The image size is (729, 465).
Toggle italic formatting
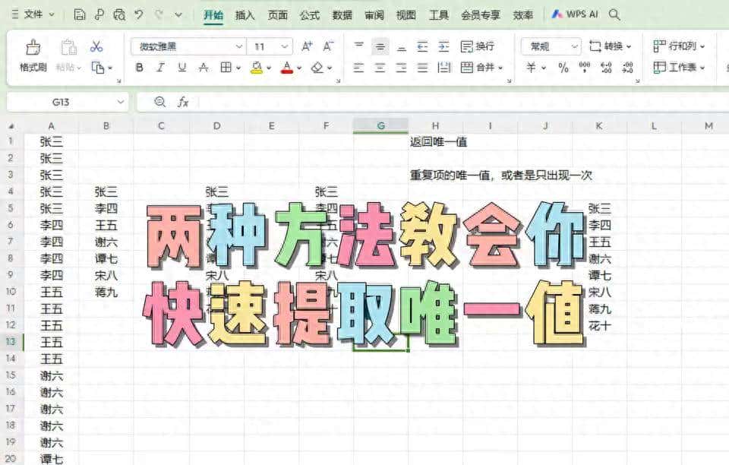[x=159, y=68]
